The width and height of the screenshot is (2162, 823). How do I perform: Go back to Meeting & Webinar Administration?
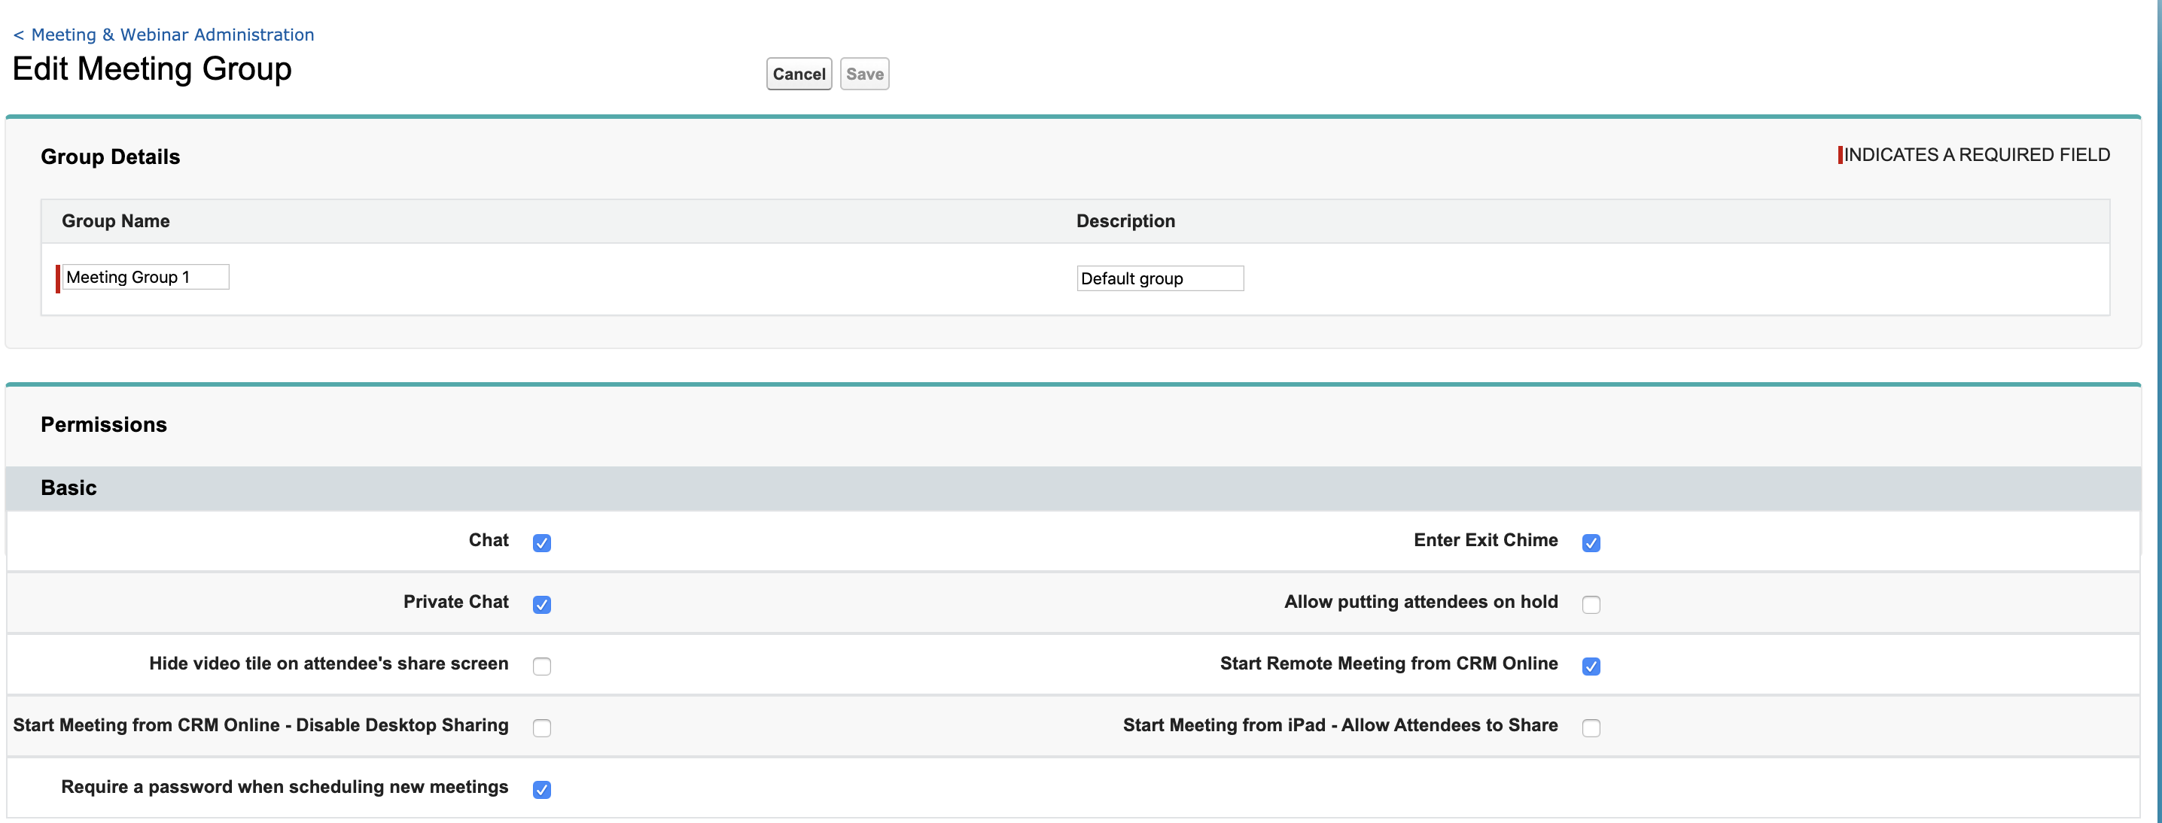(x=163, y=35)
